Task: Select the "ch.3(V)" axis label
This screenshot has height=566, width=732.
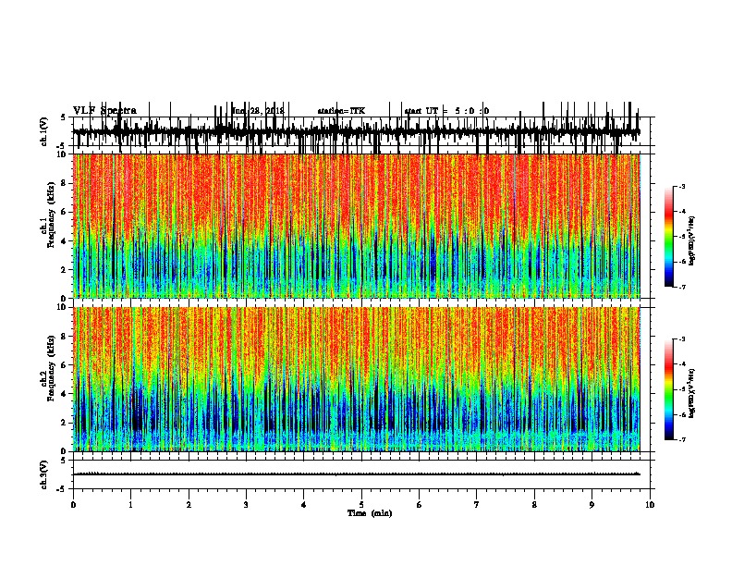Action: pyautogui.click(x=44, y=474)
